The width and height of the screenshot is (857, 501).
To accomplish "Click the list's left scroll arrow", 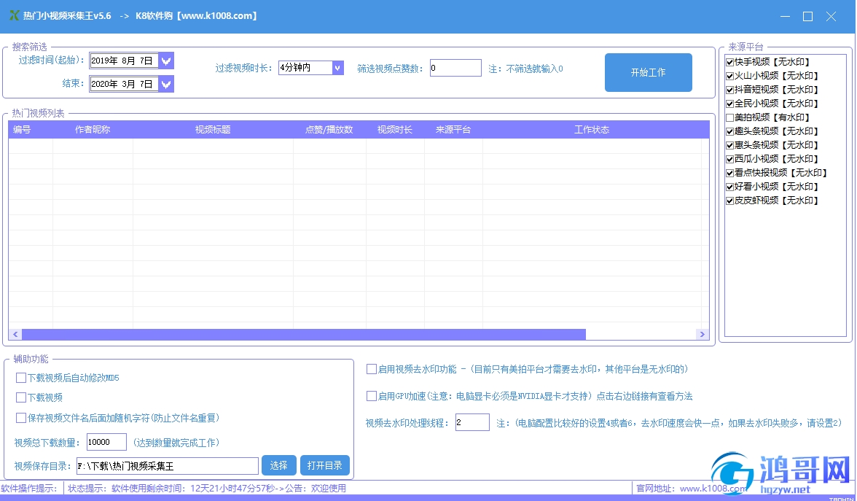I will pyautogui.click(x=15, y=334).
